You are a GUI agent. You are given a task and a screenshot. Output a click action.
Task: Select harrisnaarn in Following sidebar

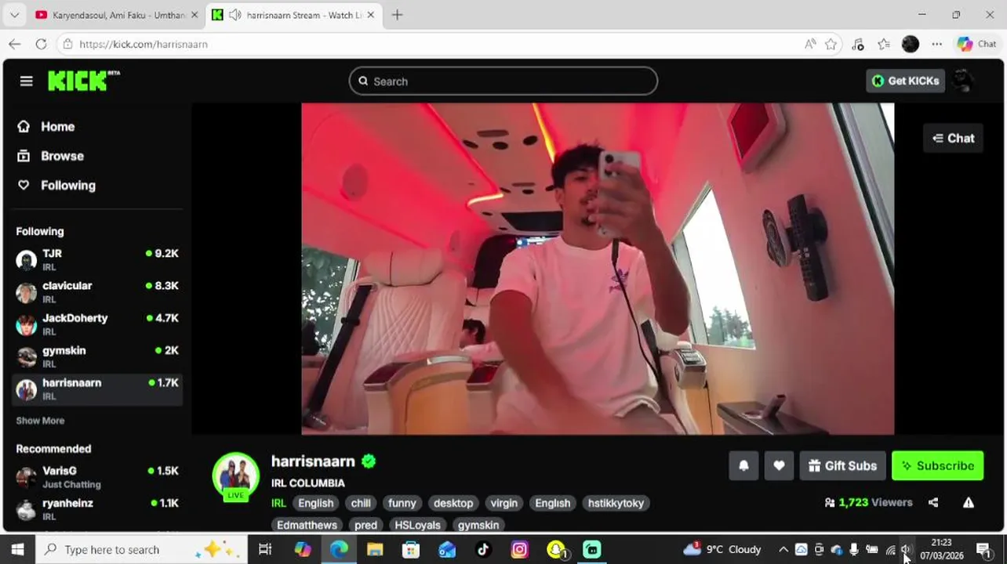pyautogui.click(x=97, y=389)
